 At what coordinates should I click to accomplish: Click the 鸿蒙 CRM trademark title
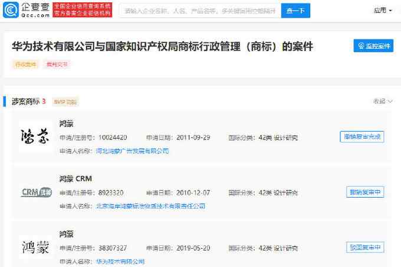[x=75, y=179]
